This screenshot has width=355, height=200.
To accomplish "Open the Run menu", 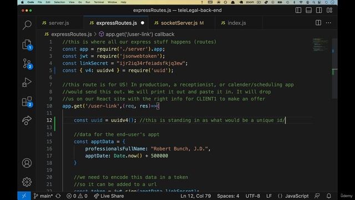I will pyautogui.click(x=88, y=2).
